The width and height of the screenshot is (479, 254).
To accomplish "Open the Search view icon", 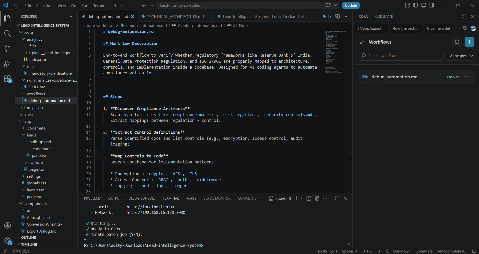I will (x=7, y=33).
